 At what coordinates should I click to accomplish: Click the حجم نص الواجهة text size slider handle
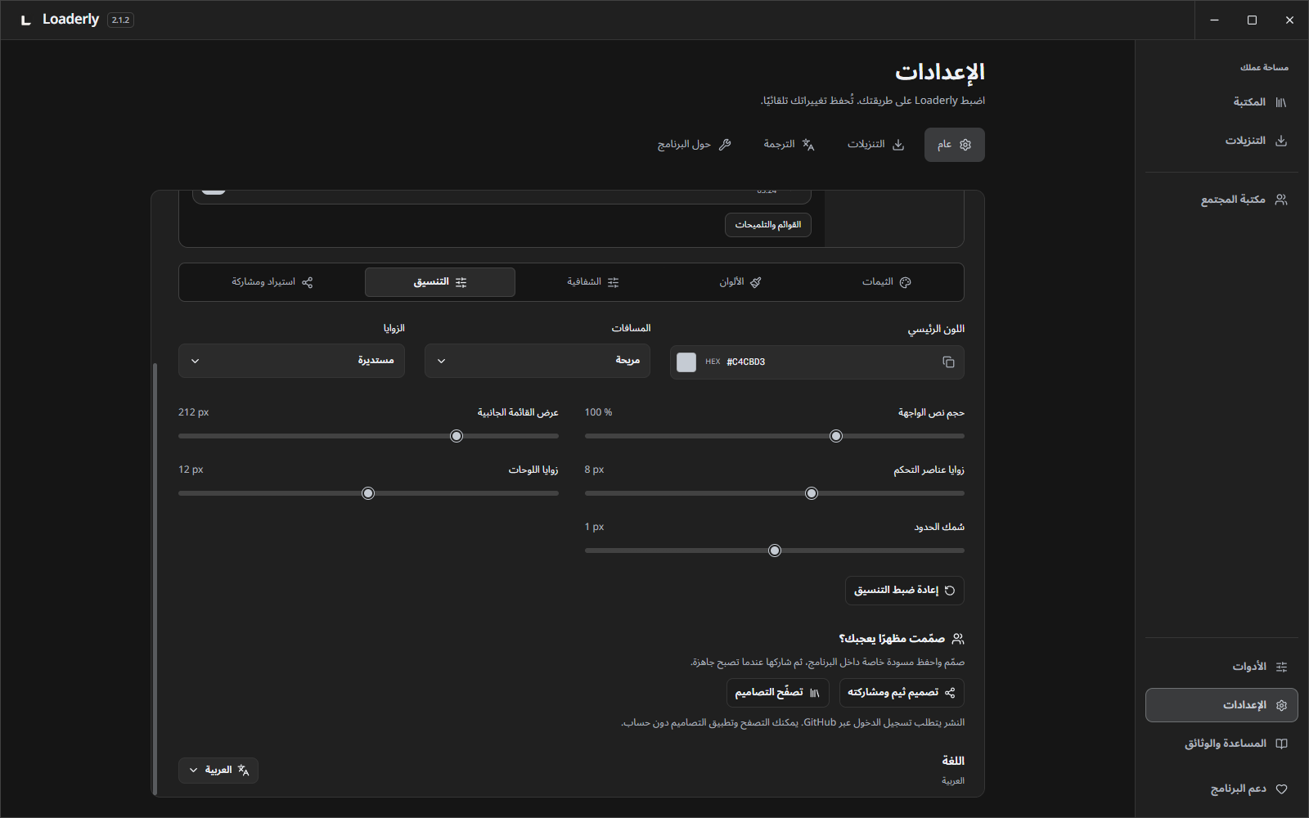pyautogui.click(x=836, y=436)
